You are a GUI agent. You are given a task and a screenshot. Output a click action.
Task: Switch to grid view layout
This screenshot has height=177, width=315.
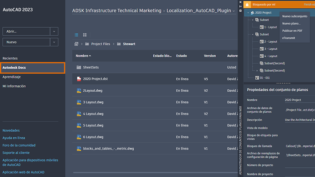coord(85,35)
